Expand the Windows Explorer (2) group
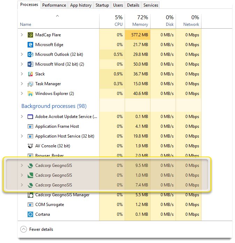 tap(22, 94)
